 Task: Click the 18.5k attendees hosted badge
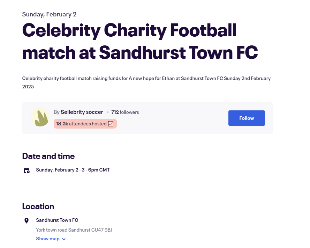(85, 124)
